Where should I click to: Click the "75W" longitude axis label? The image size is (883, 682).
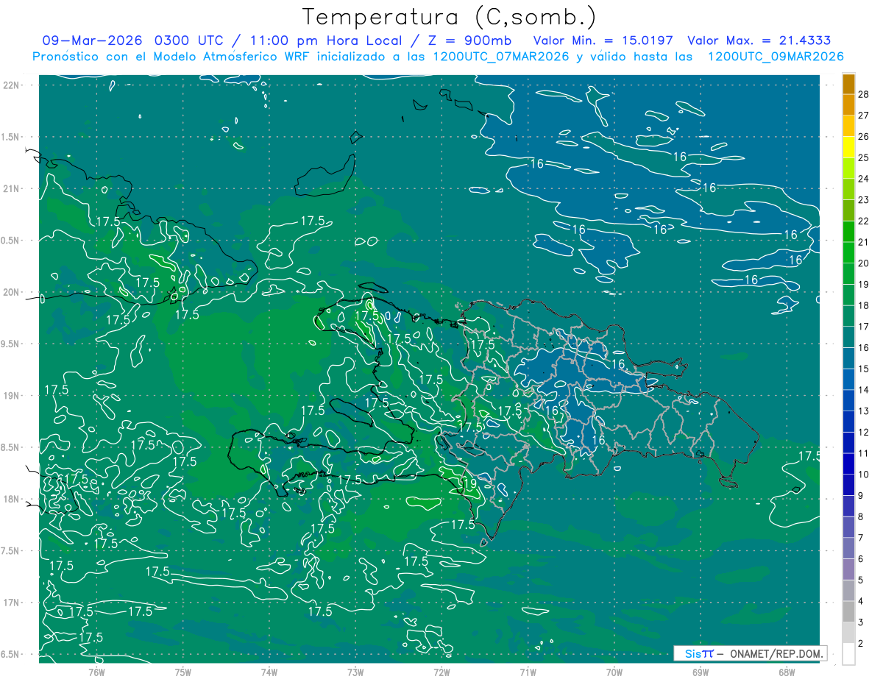(x=183, y=672)
